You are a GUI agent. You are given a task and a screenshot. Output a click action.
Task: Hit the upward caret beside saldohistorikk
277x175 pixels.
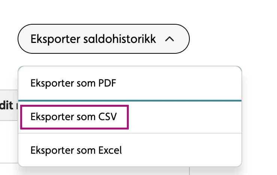pyautogui.click(x=170, y=39)
